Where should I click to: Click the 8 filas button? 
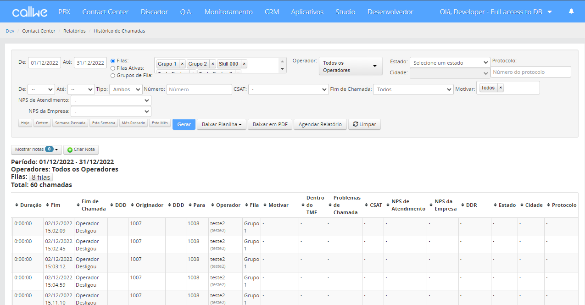[41, 177]
